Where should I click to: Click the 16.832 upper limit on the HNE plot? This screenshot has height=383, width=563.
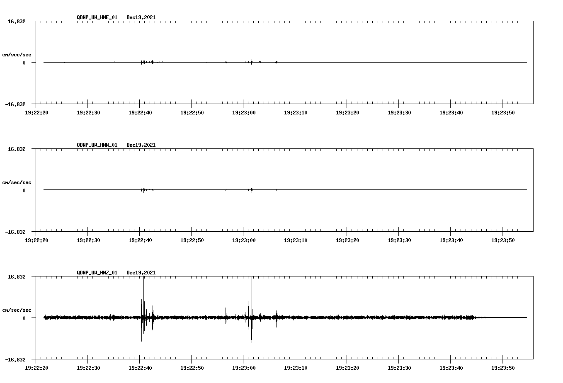point(17,21)
